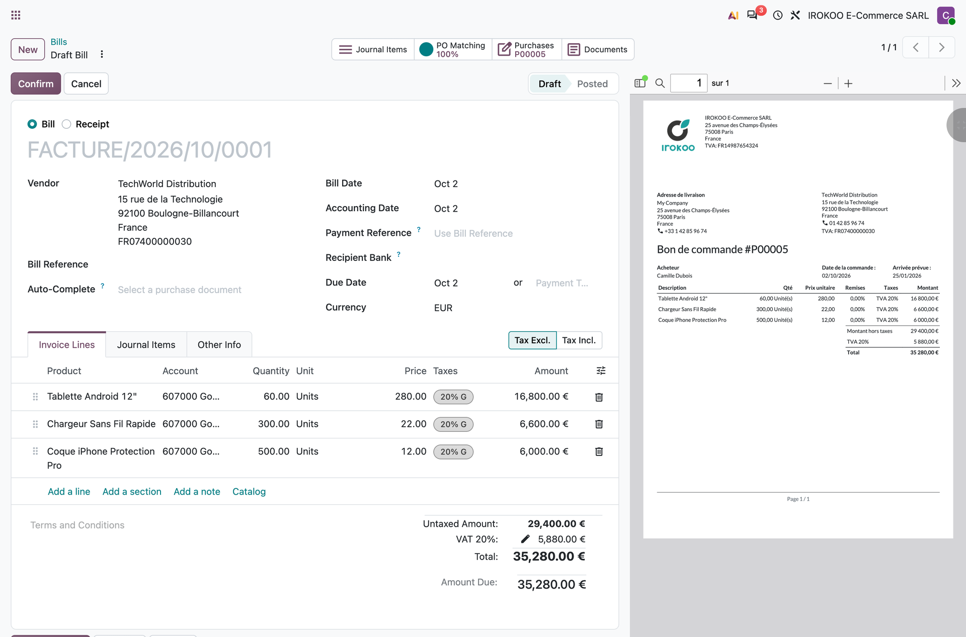This screenshot has height=637, width=966.
Task: Delete the Chargeur Sans Fil Rapide line
Action: 599,424
